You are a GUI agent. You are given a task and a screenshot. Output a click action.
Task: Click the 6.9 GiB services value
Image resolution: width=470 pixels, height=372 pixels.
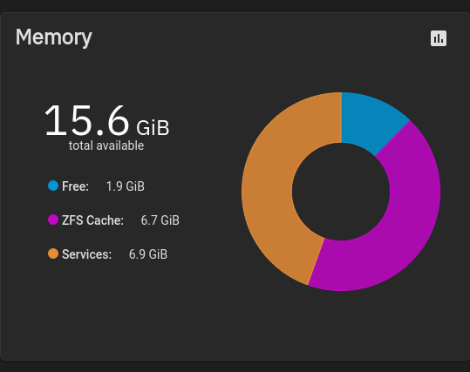click(x=148, y=254)
